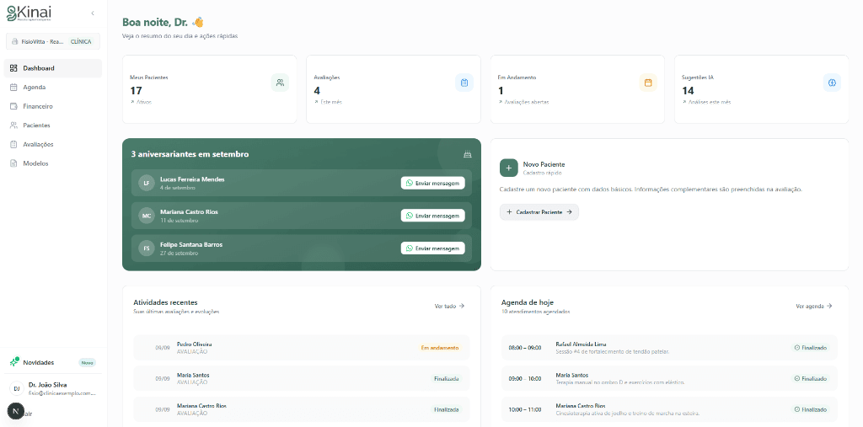863x427 pixels.
Task: Open Dr. João Silva profile
Action: pos(53,388)
